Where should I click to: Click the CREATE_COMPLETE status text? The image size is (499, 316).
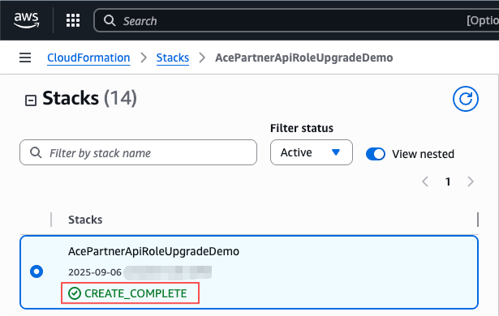136,293
